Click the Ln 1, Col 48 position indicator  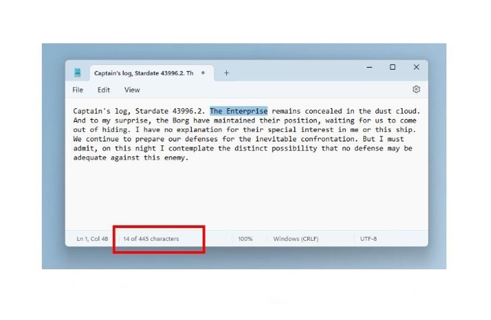click(x=92, y=238)
